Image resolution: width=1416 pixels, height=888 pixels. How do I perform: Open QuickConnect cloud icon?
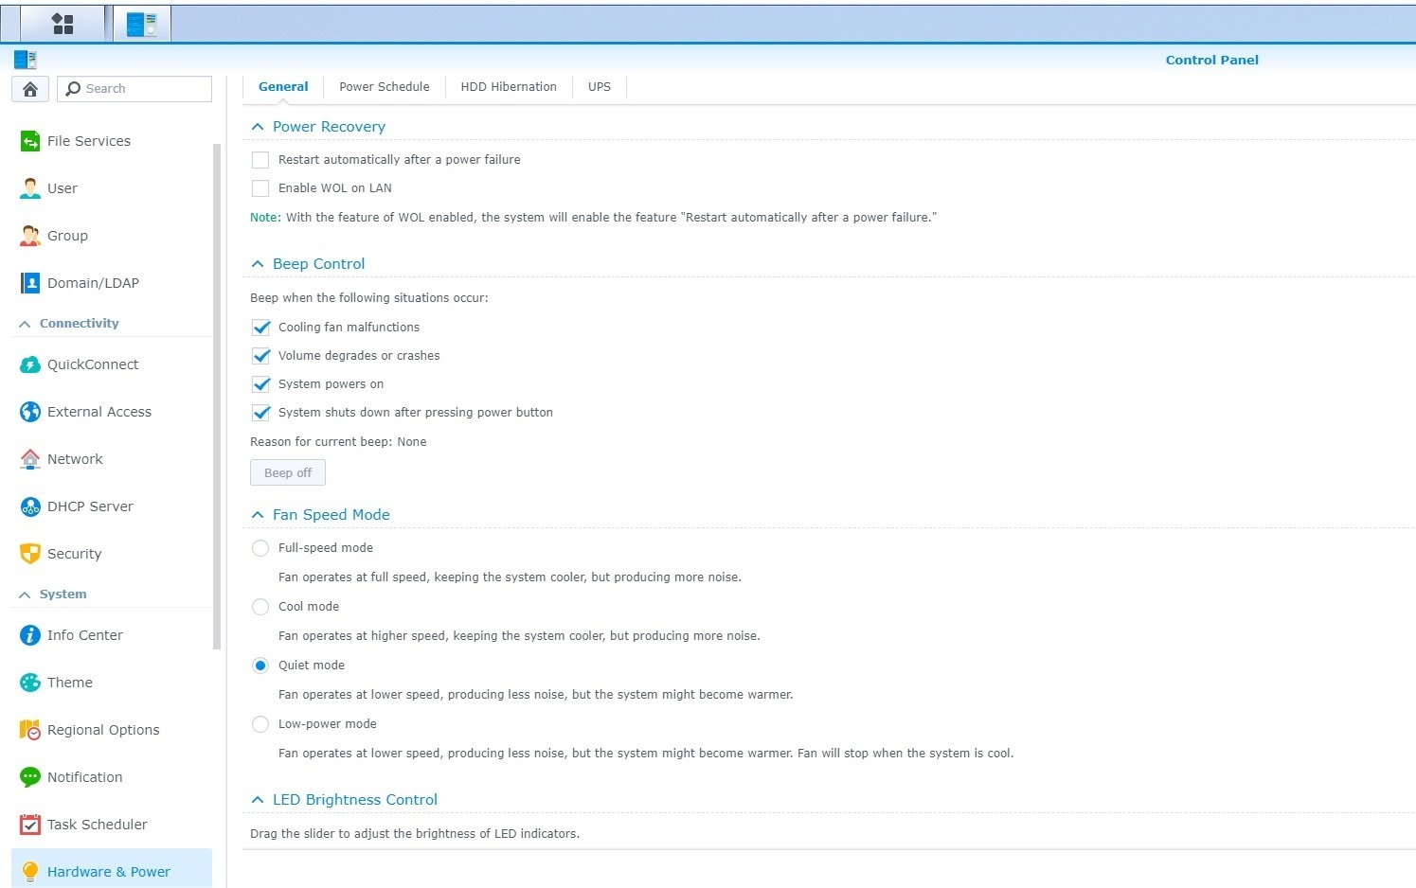[x=30, y=364]
